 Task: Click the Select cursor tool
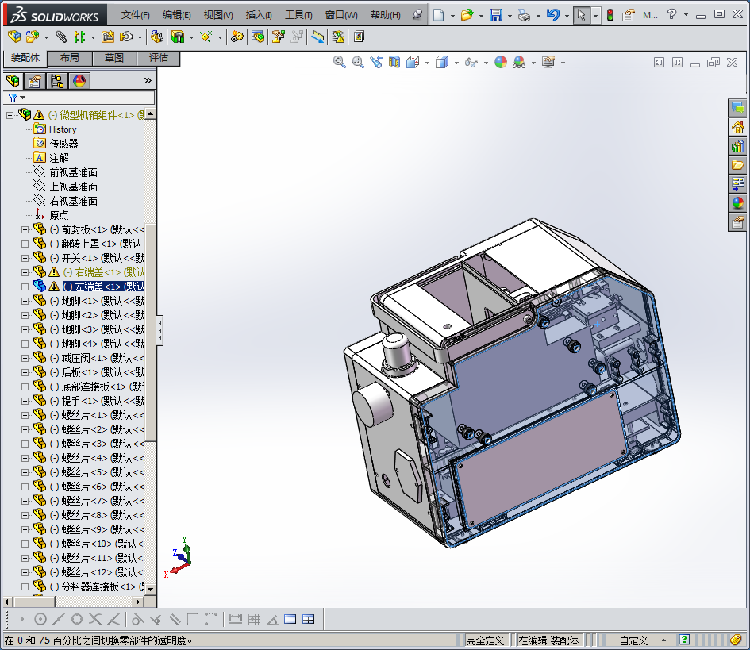click(x=581, y=15)
